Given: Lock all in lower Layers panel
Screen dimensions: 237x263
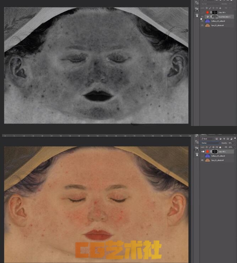Looking at the screenshot, I should click(x=220, y=147).
